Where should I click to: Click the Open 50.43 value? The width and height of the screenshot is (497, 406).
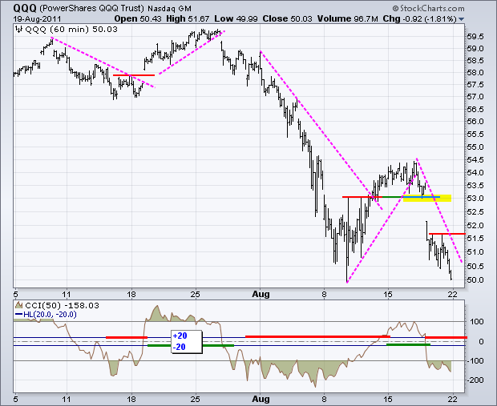(138, 18)
